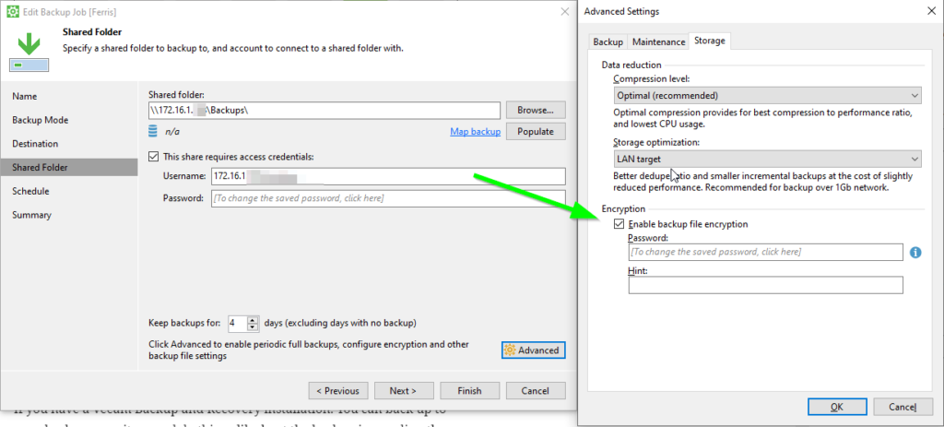The width and height of the screenshot is (944, 427).
Task: Switch to the Maintenance tab
Action: click(658, 42)
